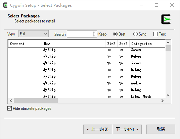Click the Games category text in the topmost row
Image resolution: width=180 pixels, height=139 pixels.
coord(136,50)
